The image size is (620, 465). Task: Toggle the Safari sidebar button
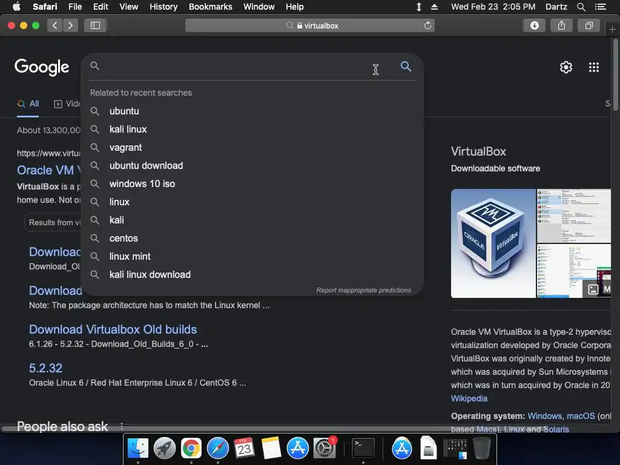coord(95,25)
